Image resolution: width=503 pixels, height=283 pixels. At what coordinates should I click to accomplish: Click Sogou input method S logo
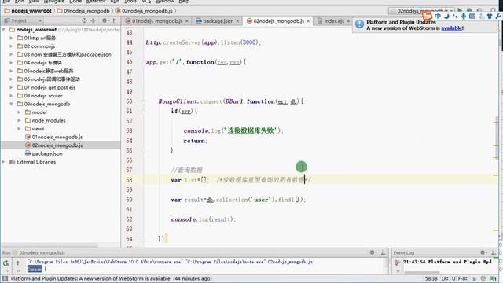tap(427, 16)
